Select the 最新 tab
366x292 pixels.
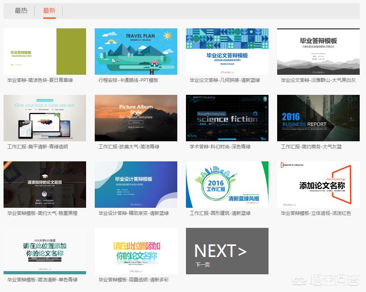tap(49, 11)
